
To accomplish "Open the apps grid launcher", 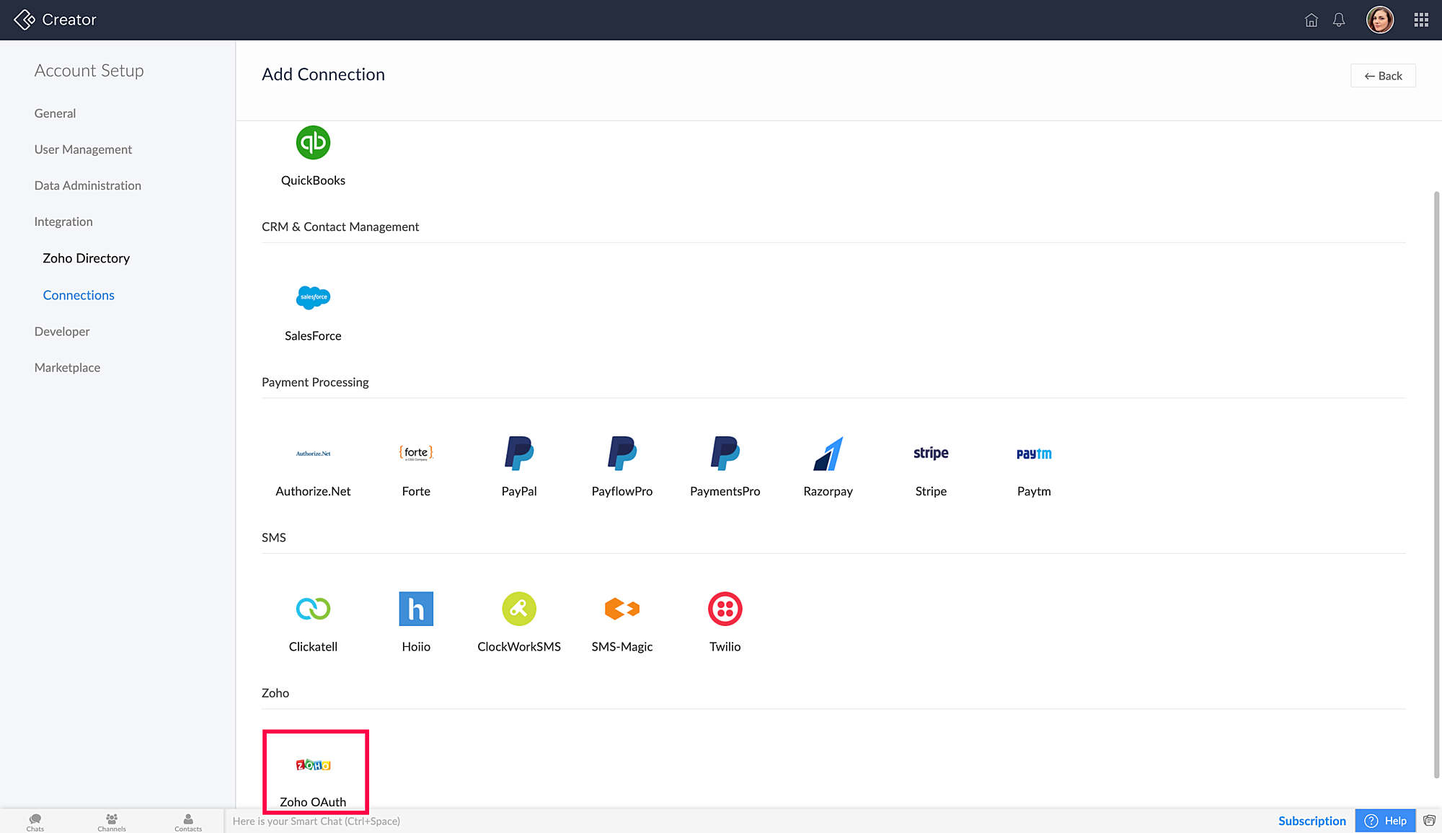I will tap(1421, 20).
